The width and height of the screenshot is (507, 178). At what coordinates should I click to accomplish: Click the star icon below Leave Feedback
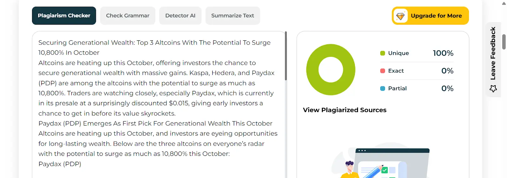(493, 89)
